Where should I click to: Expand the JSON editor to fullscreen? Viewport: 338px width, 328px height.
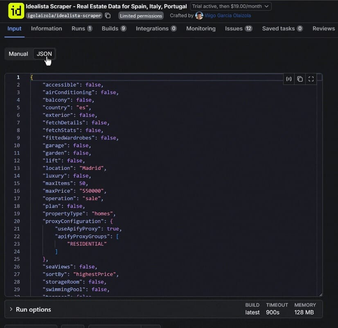pos(311,79)
